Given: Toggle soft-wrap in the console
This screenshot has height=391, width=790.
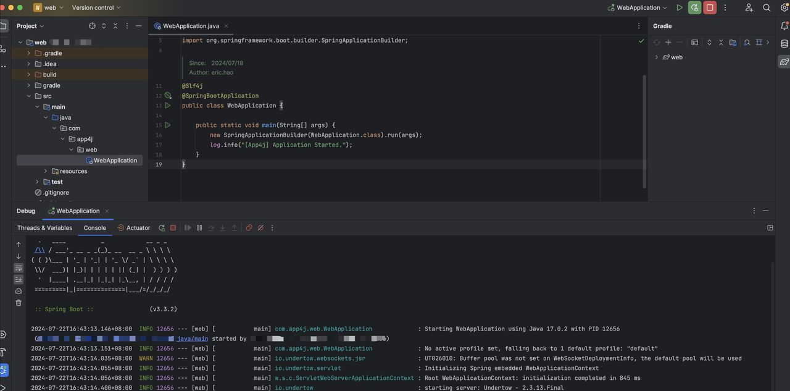Looking at the screenshot, I should tap(19, 268).
